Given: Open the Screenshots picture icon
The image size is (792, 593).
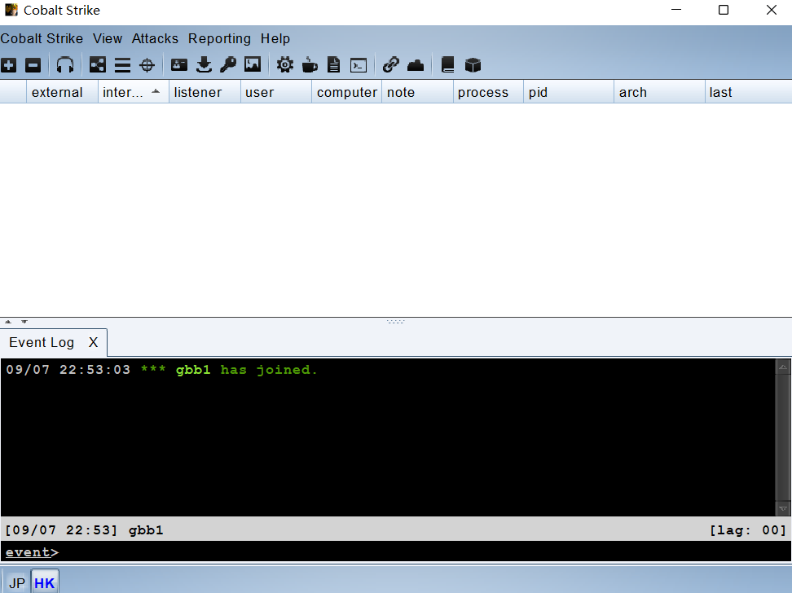Looking at the screenshot, I should pos(253,65).
